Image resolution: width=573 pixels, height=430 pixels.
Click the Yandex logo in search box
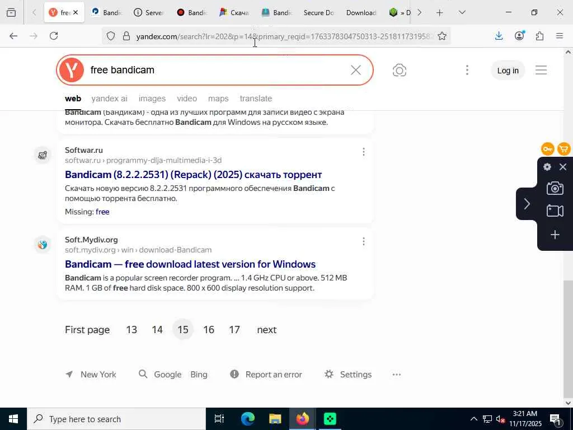coord(71,70)
